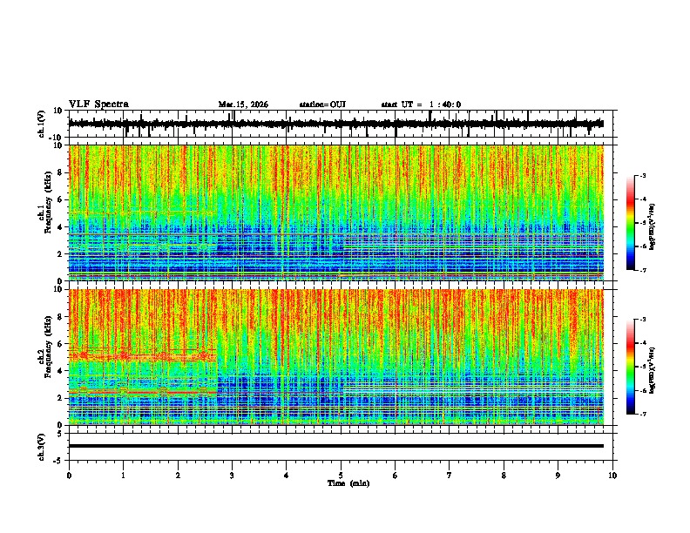Viewport: 690px width, 533px height.
Task: Select the date label "Mar.15, 2026"
Action: click(243, 105)
